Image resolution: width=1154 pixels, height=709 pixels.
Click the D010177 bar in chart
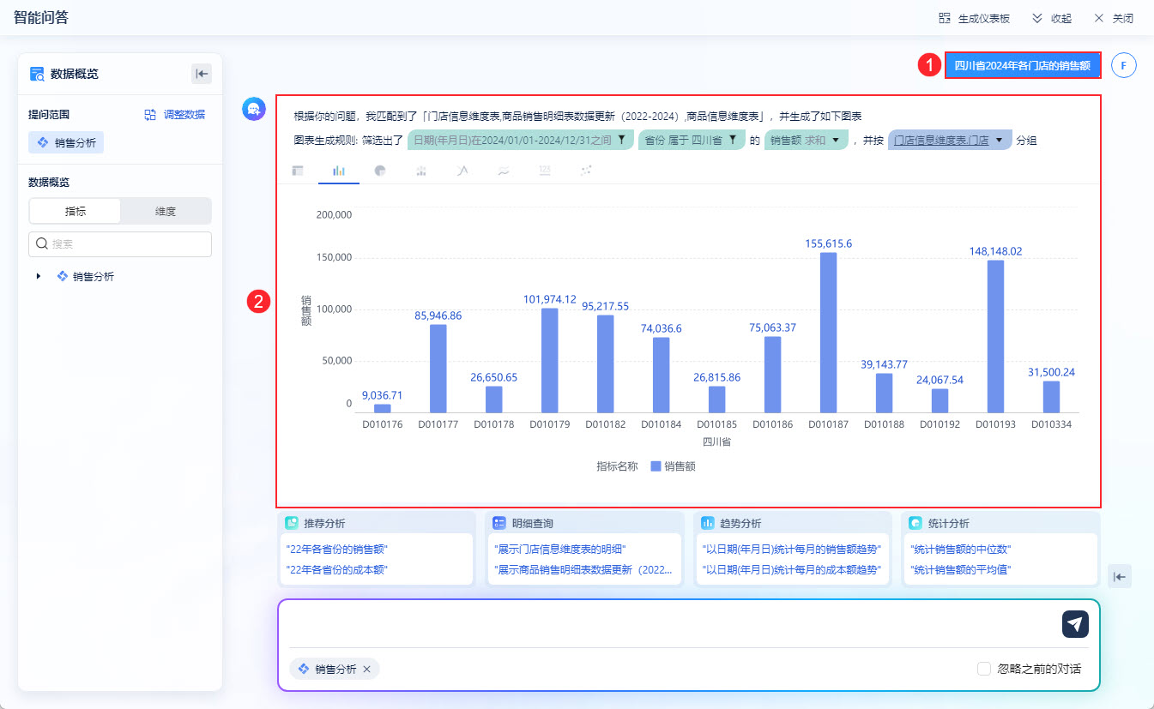click(x=438, y=369)
